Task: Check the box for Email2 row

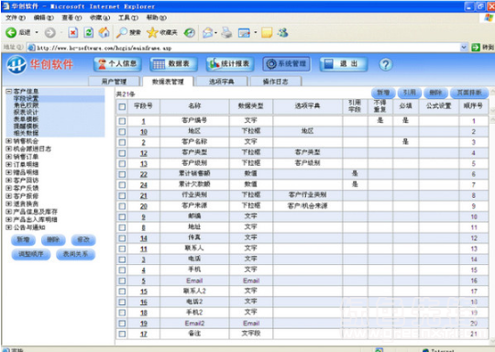Action: click(122, 324)
